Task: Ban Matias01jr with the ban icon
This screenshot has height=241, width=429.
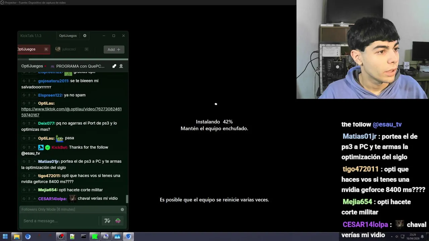Action: [x=24, y=161]
